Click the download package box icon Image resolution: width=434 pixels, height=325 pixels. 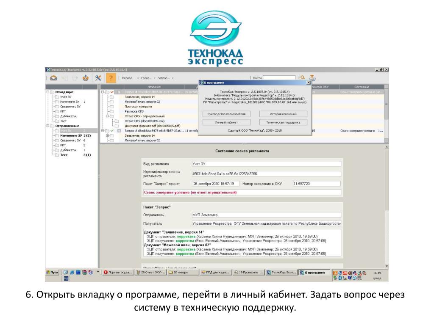coord(86,78)
